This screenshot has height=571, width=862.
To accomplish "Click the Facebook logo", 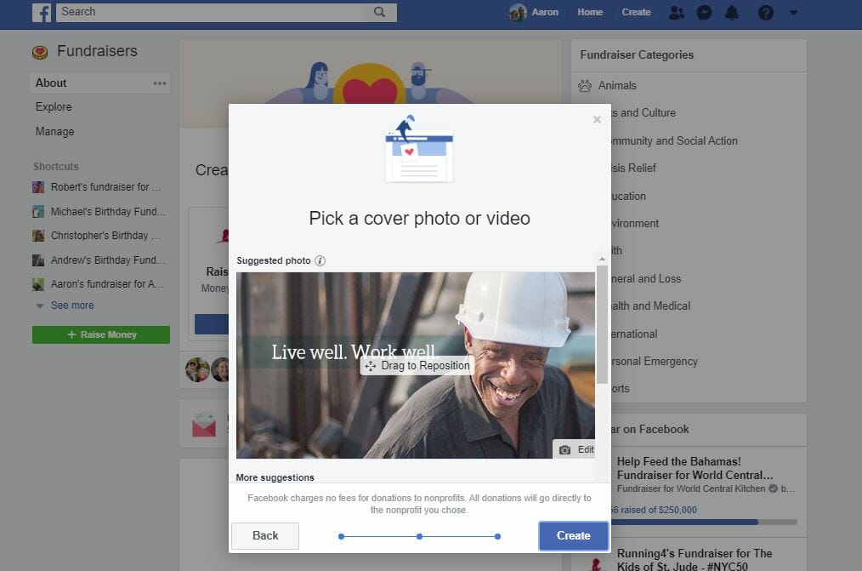I will [x=42, y=12].
